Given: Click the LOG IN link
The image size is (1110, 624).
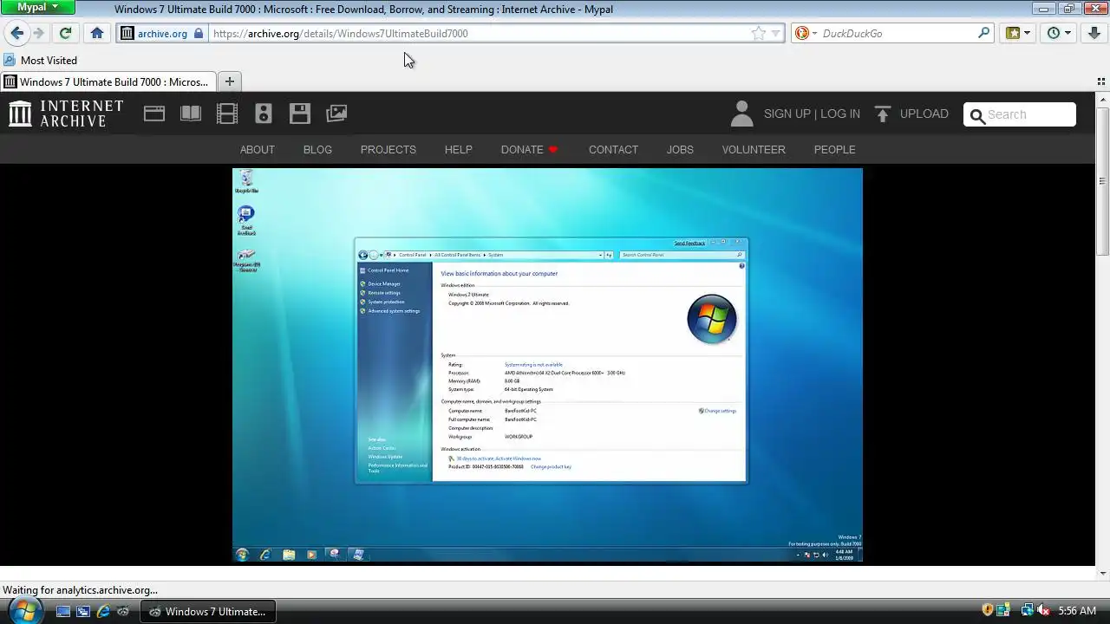Looking at the screenshot, I should pyautogui.click(x=840, y=114).
